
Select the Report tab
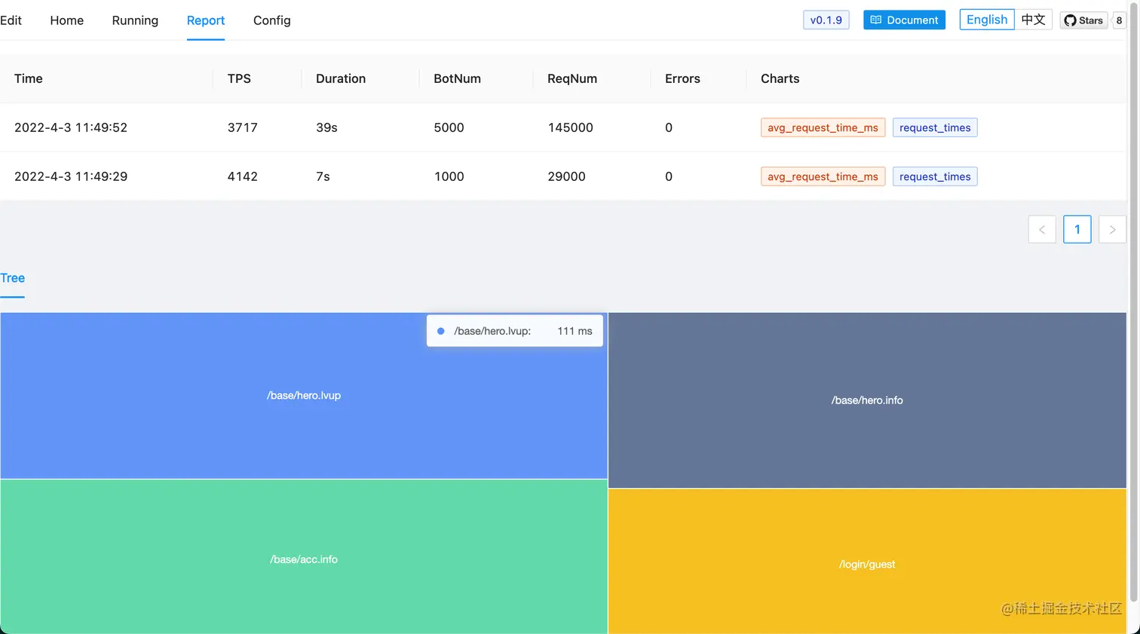(206, 20)
